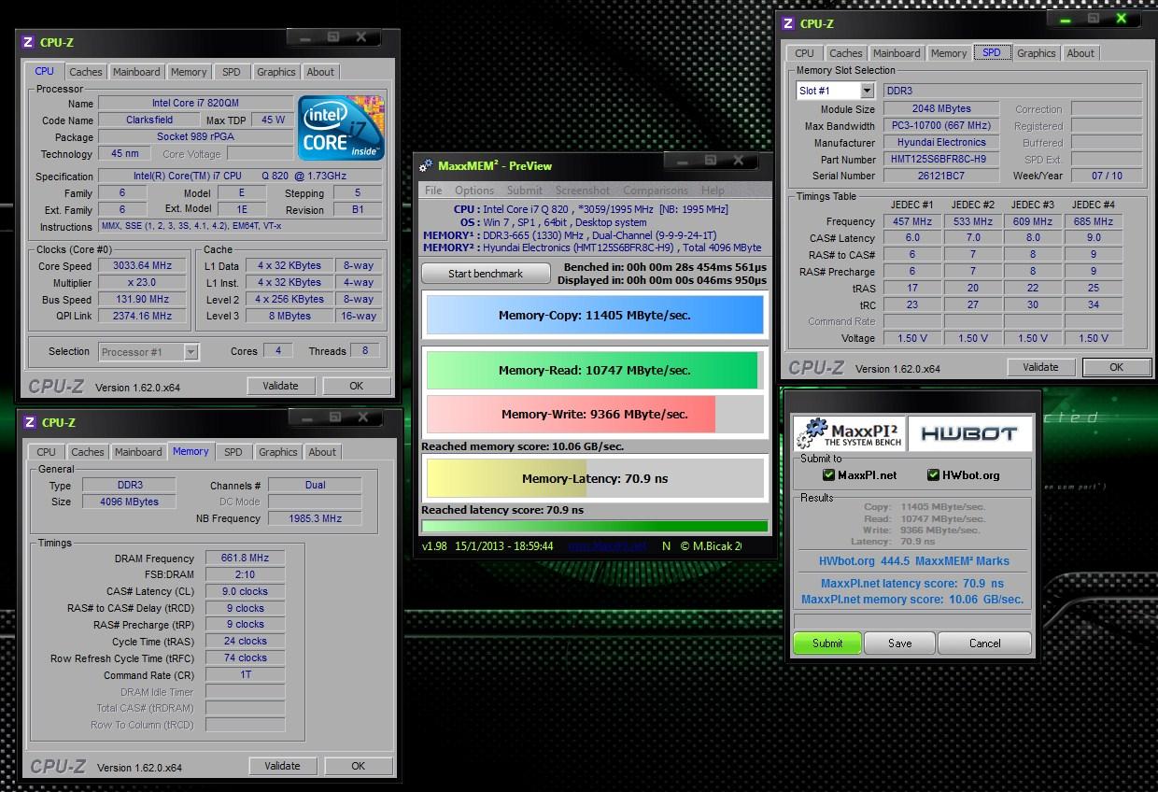Click the green Submit button in MaxxPI² dialog

coord(827,643)
